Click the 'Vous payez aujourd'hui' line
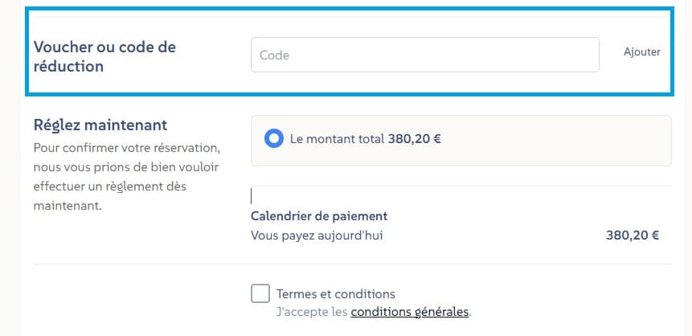692x336 pixels. [x=312, y=236]
